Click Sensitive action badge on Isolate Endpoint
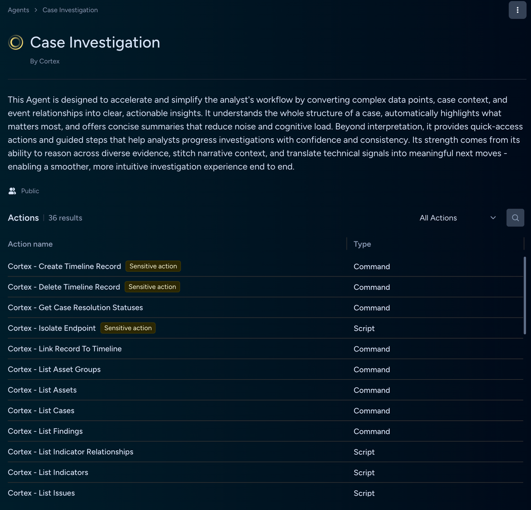Viewport: 531px width, 510px height. tap(128, 328)
